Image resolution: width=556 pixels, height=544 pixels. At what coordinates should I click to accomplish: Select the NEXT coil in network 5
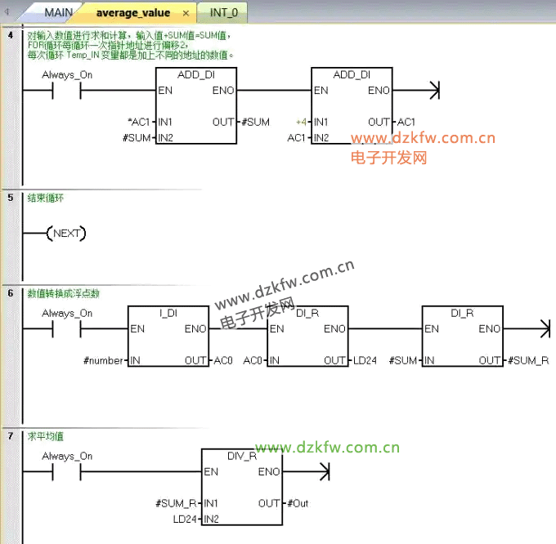pos(66,234)
